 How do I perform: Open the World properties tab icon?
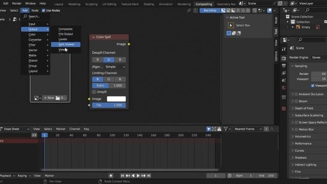tap(284, 88)
